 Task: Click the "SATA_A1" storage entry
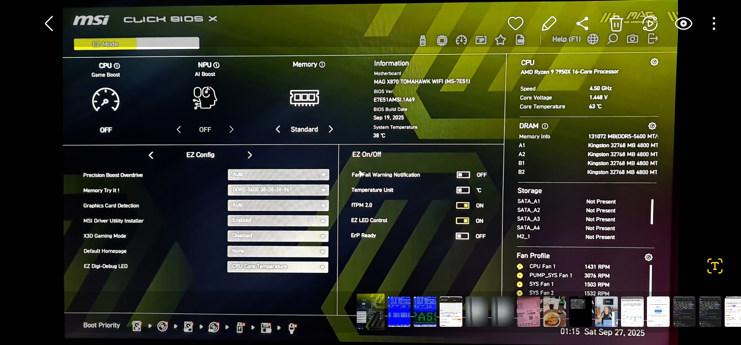point(529,201)
